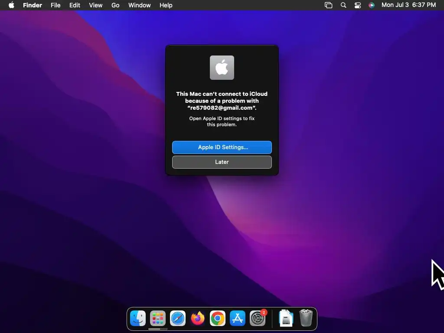444x333 pixels.
Task: Dismiss dialog with Later button
Action: click(x=222, y=162)
